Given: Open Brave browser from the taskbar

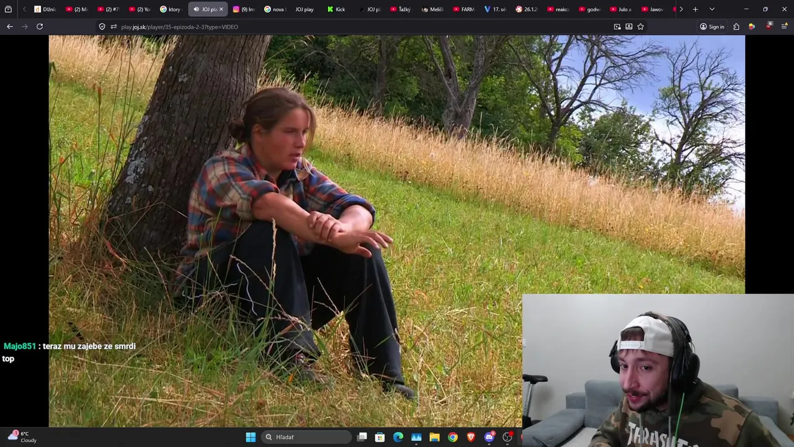Looking at the screenshot, I should [x=471, y=437].
